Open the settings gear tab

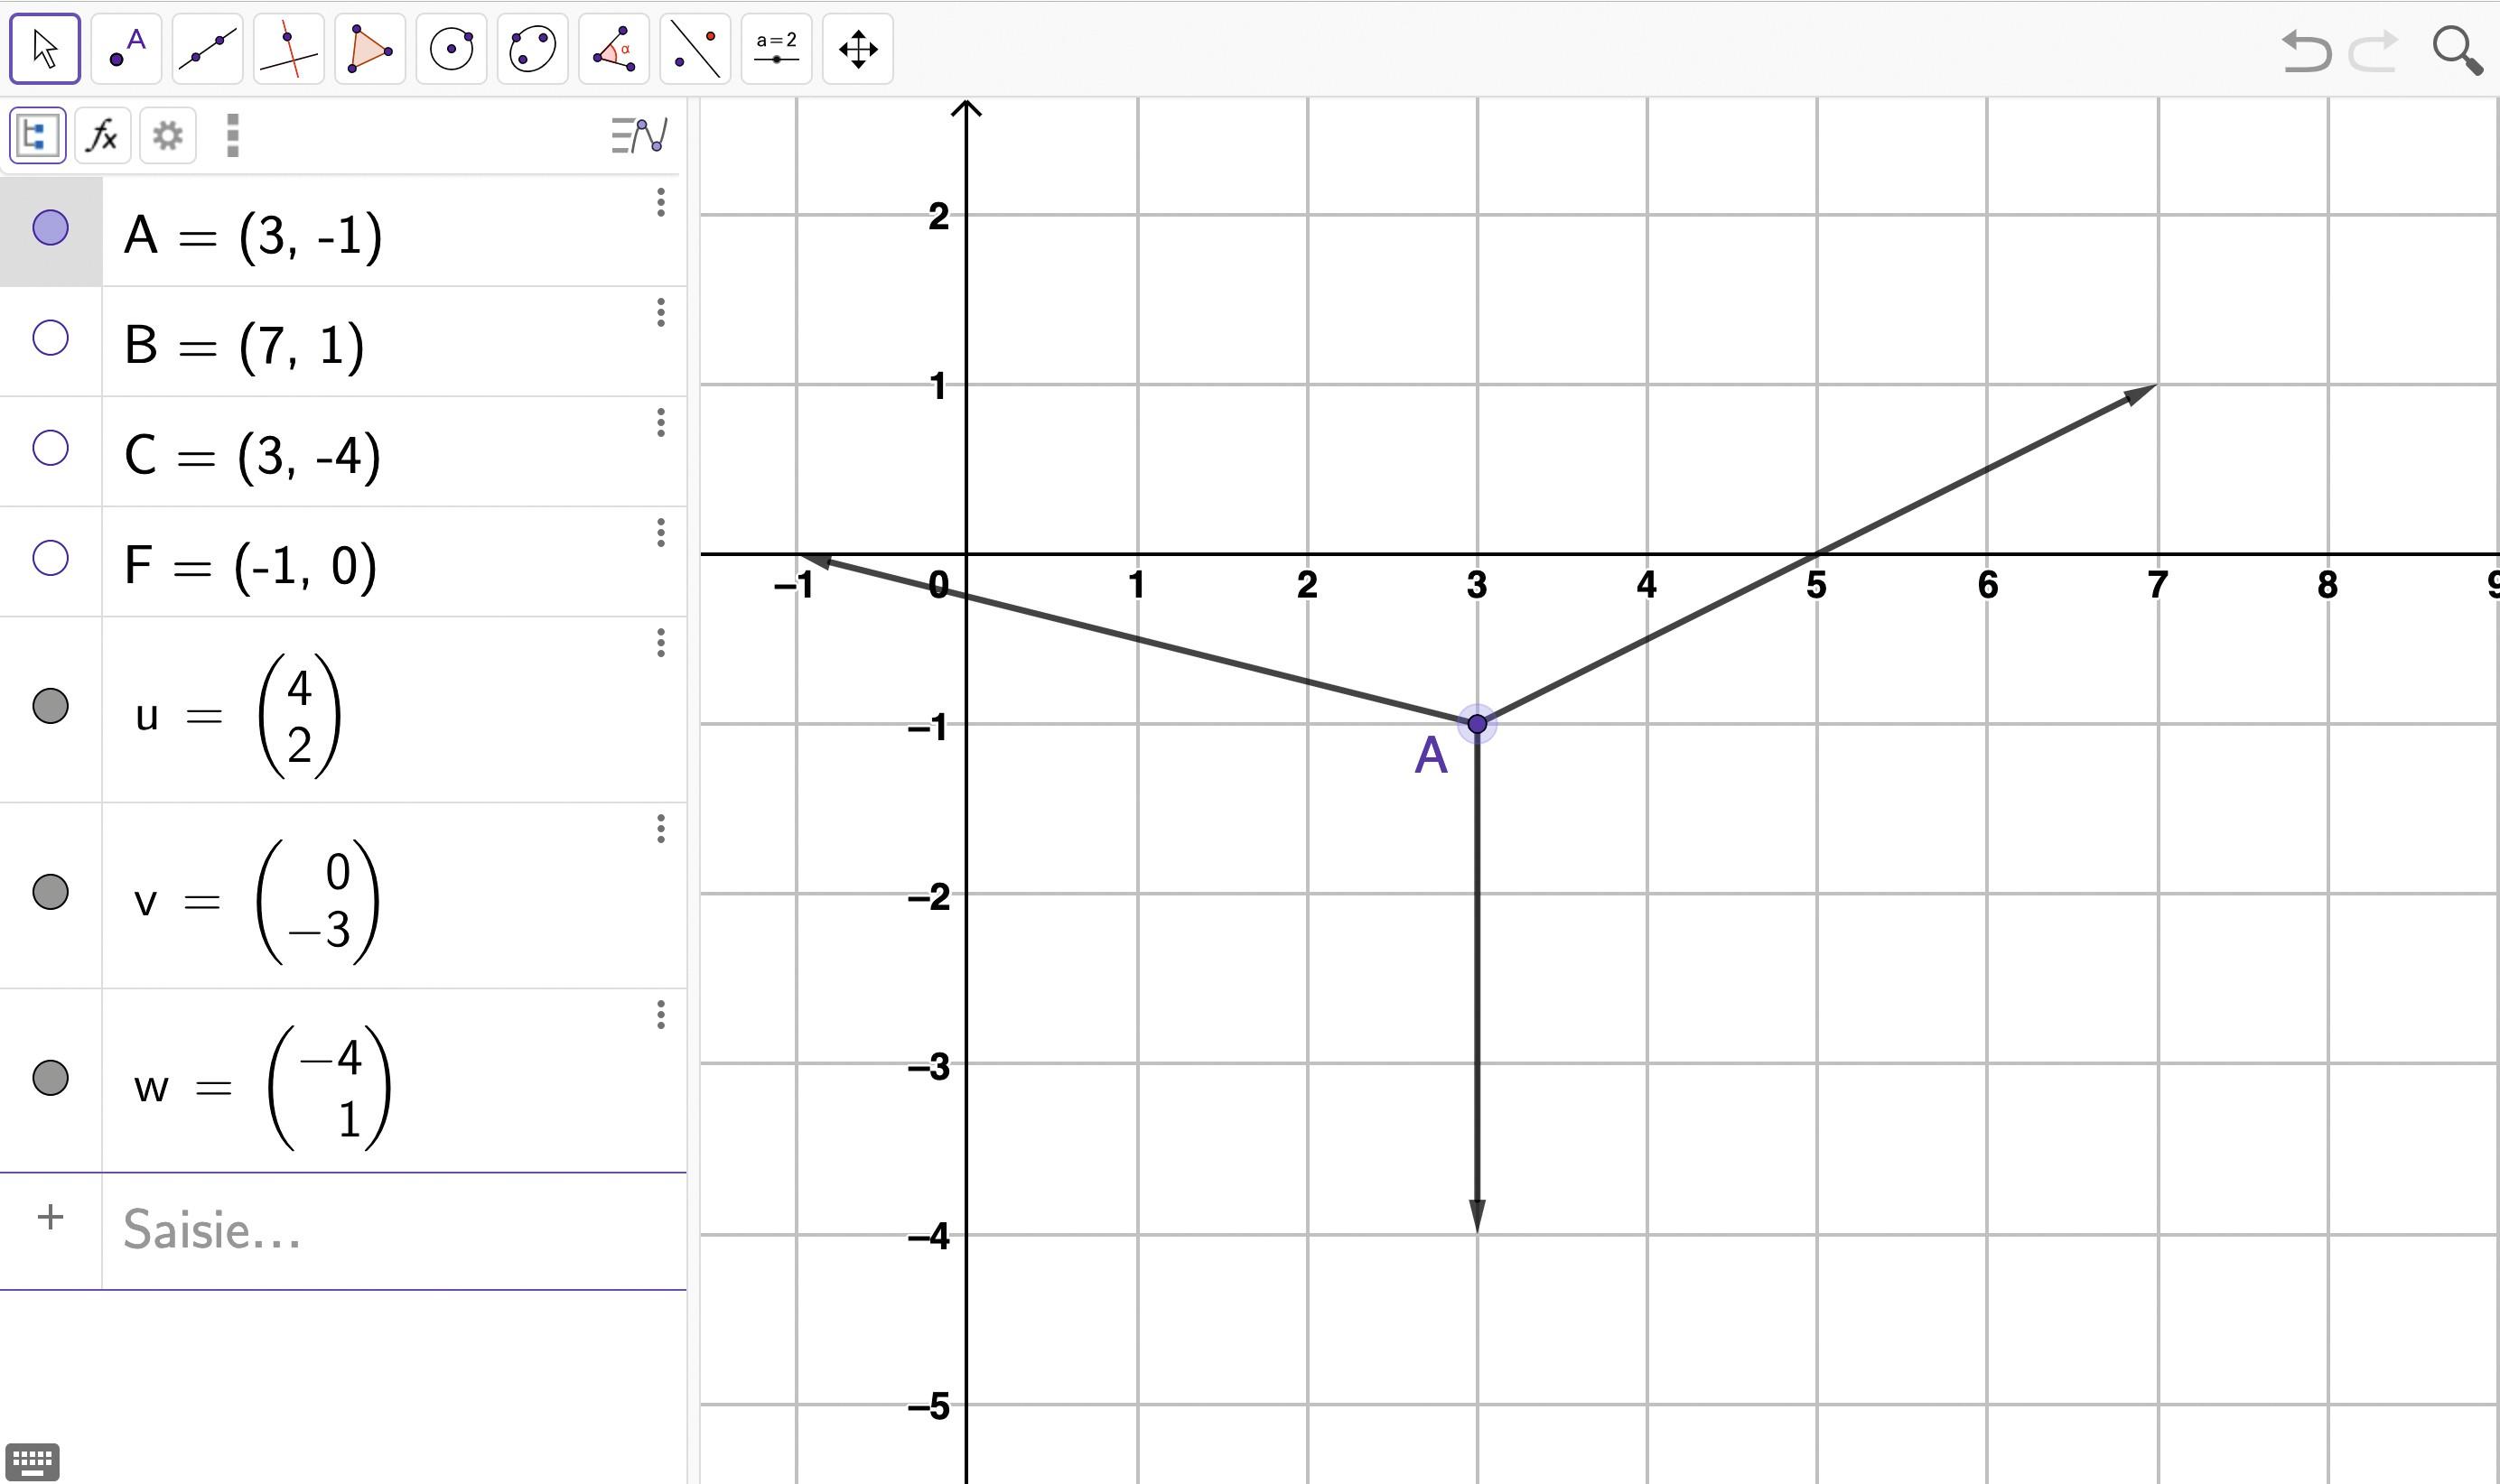click(x=167, y=135)
